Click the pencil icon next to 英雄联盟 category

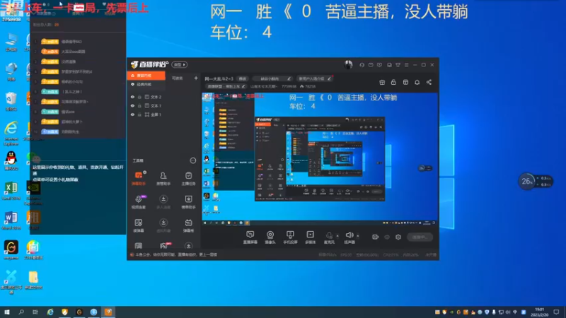(x=243, y=86)
